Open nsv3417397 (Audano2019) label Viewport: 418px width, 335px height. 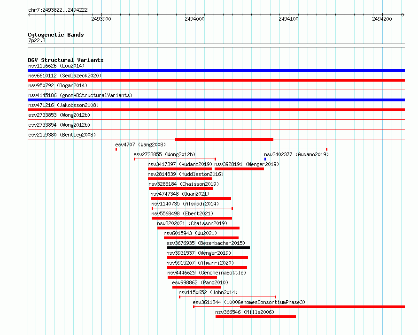click(x=180, y=164)
